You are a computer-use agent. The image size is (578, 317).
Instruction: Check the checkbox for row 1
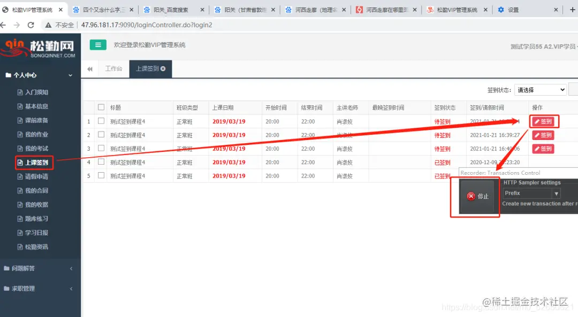point(101,121)
